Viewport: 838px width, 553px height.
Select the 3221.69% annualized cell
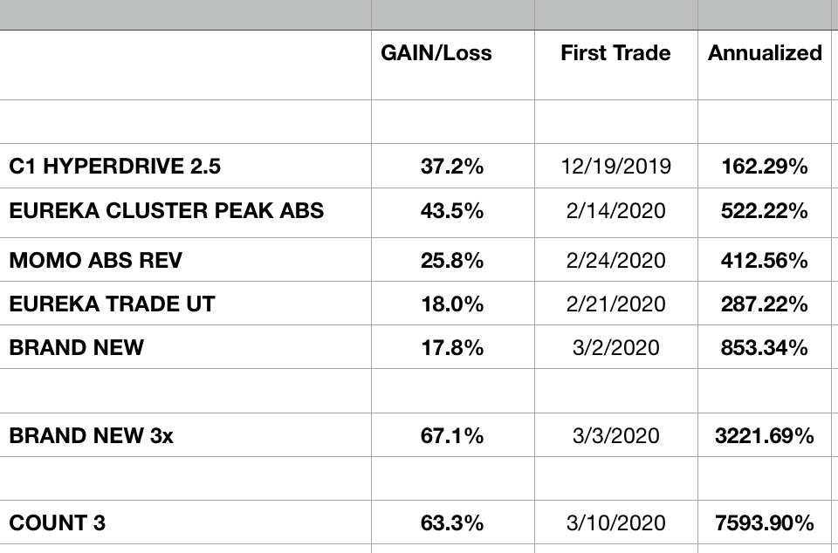point(765,435)
